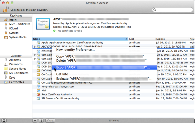Select Apple Application Integration Certification Authority row

coord(113,43)
